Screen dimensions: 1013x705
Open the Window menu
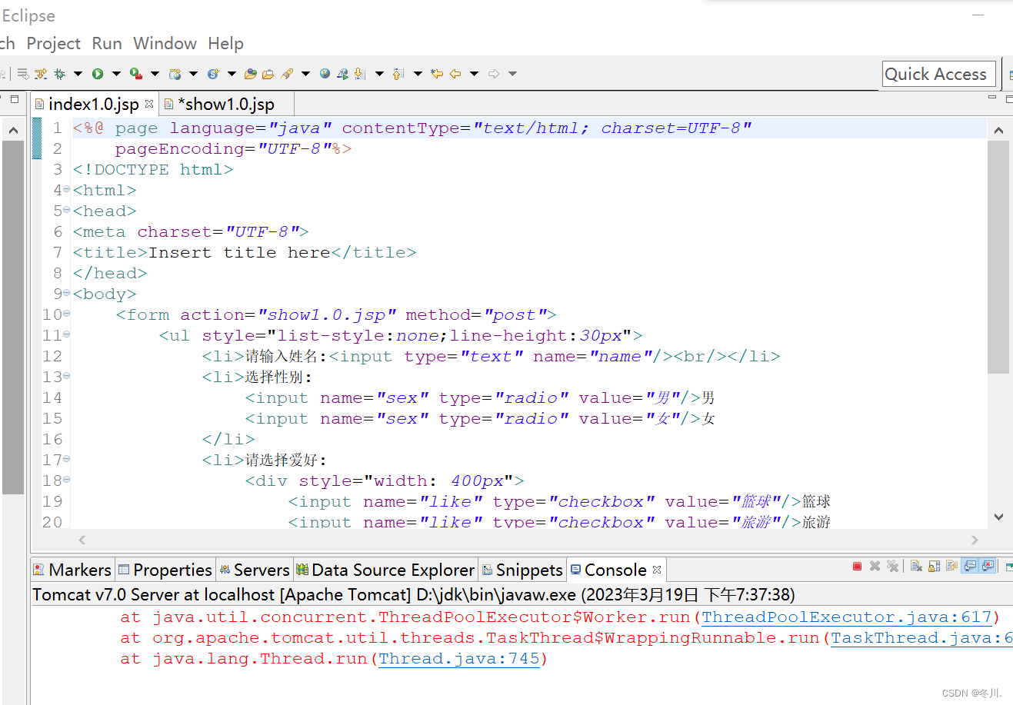tap(165, 44)
